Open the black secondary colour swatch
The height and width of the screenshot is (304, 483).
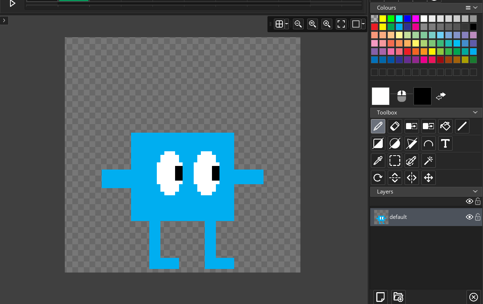(x=422, y=96)
